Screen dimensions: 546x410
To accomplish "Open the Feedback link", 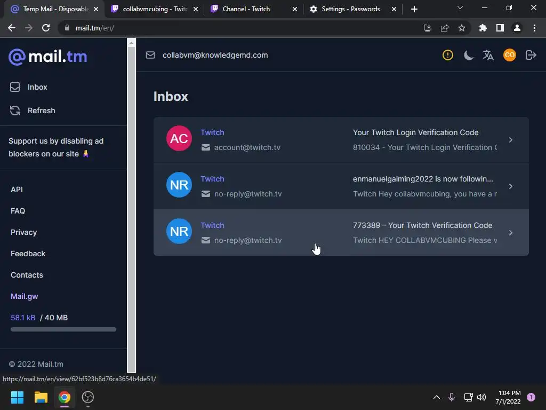I will pos(28,254).
